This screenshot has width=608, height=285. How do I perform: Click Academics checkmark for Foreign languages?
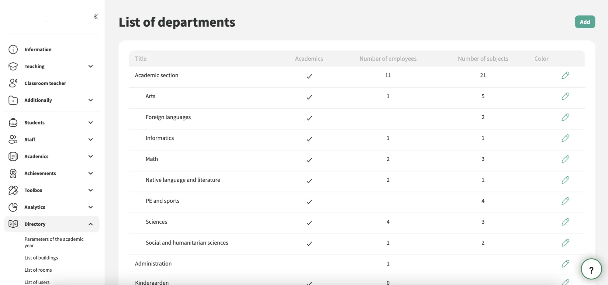pos(309,118)
